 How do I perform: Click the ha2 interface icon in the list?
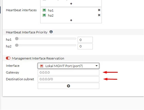click(44, 15)
